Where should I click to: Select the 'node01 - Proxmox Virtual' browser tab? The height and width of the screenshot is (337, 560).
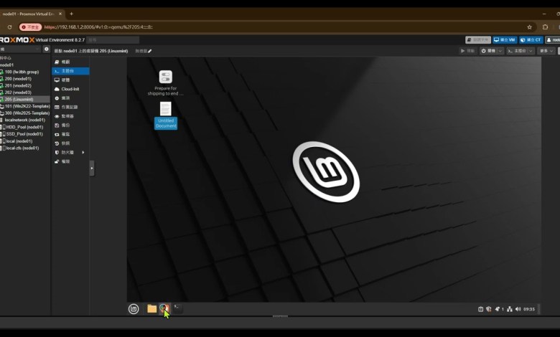tap(32, 14)
